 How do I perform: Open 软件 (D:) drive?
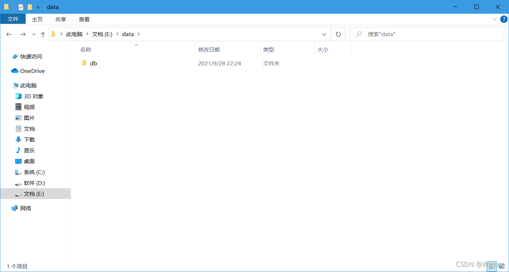(34, 183)
